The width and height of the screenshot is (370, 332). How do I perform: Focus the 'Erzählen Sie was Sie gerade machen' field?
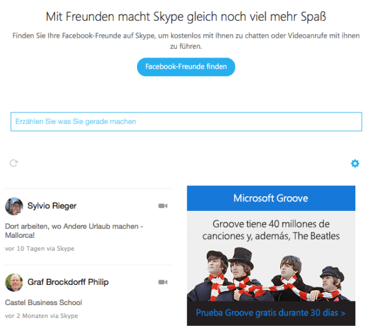point(185,122)
